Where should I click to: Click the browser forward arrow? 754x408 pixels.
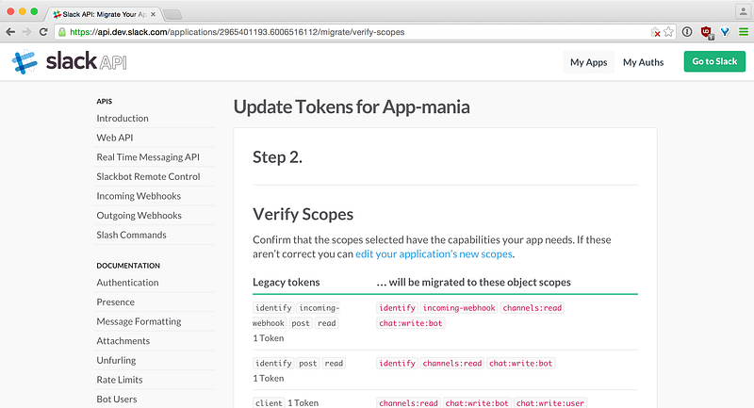27,32
